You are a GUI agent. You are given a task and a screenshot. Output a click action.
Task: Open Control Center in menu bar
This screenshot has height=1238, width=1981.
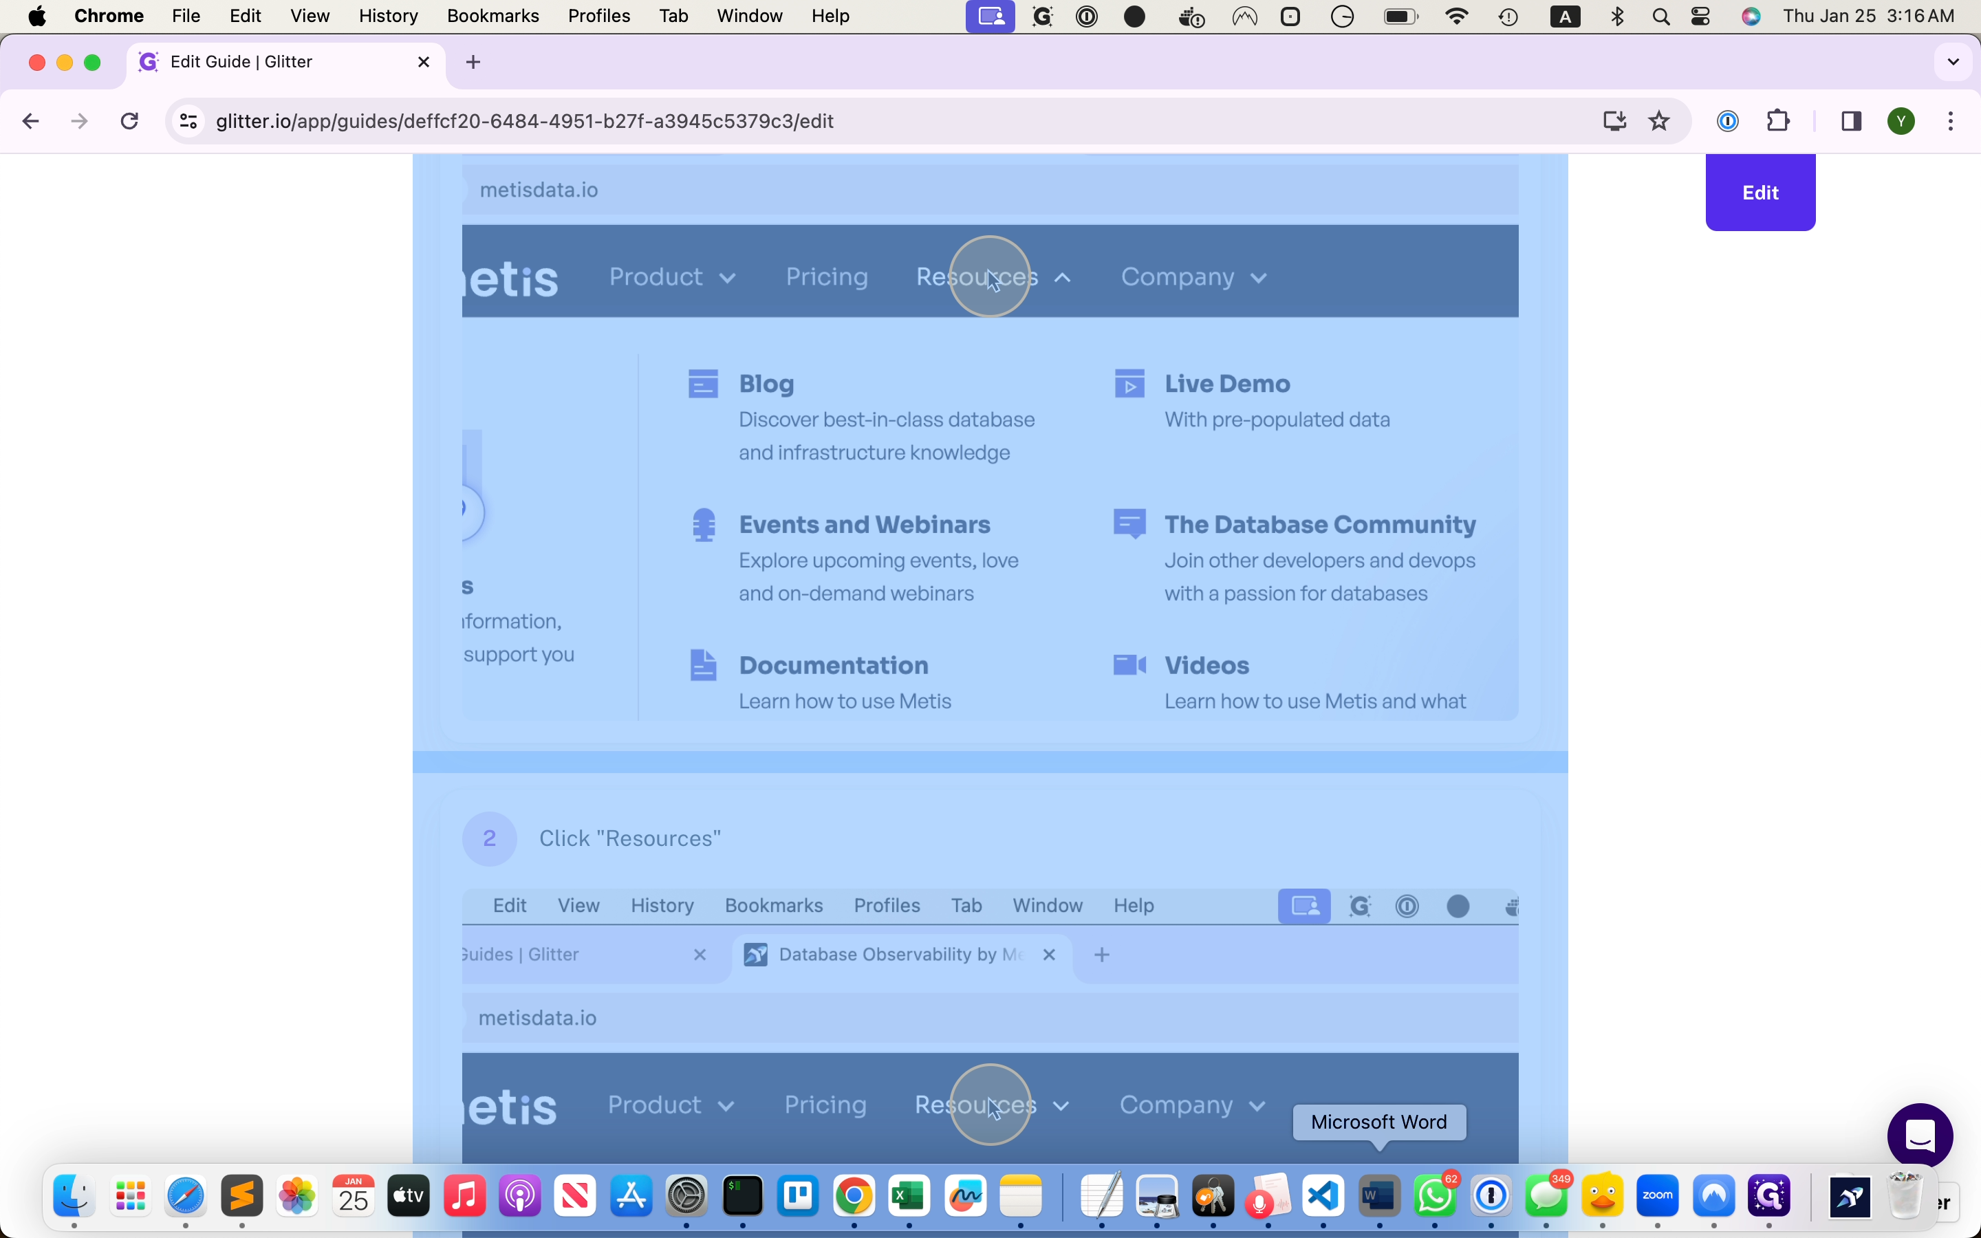1702,17
